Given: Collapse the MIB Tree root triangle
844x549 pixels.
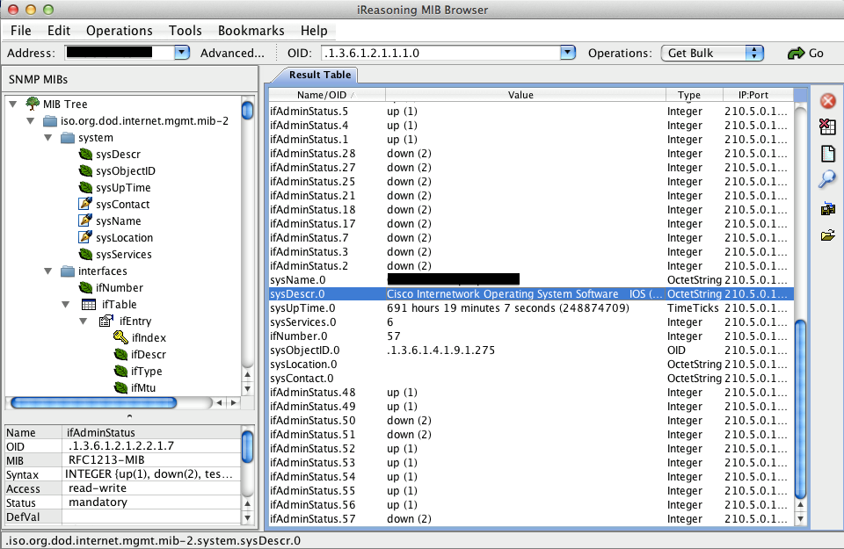Looking at the screenshot, I should pos(13,104).
